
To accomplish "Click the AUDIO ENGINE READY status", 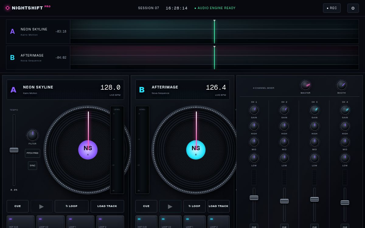I will tap(215, 8).
